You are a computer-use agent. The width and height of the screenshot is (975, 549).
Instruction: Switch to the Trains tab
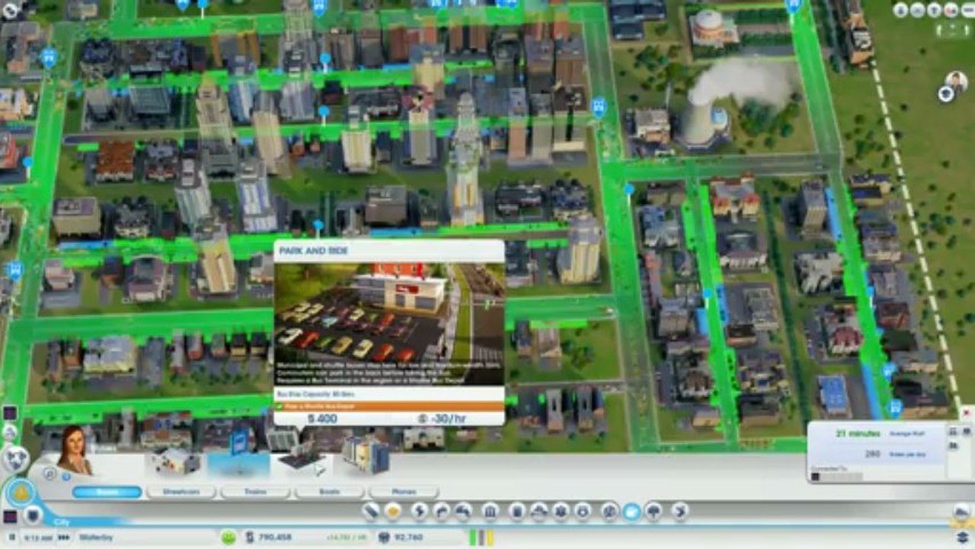click(x=255, y=492)
